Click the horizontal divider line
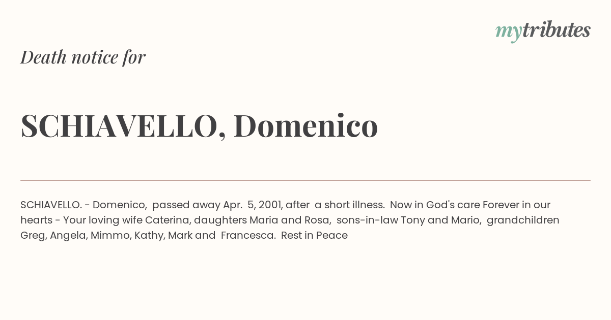Screen dimensions: 611x320 tap(305, 180)
